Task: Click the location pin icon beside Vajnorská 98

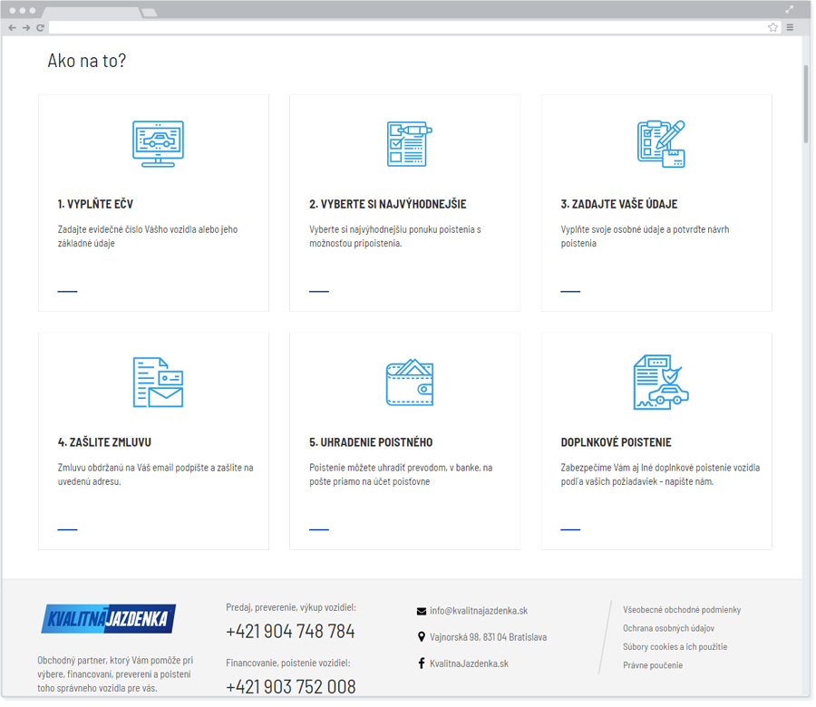Action: click(x=420, y=637)
